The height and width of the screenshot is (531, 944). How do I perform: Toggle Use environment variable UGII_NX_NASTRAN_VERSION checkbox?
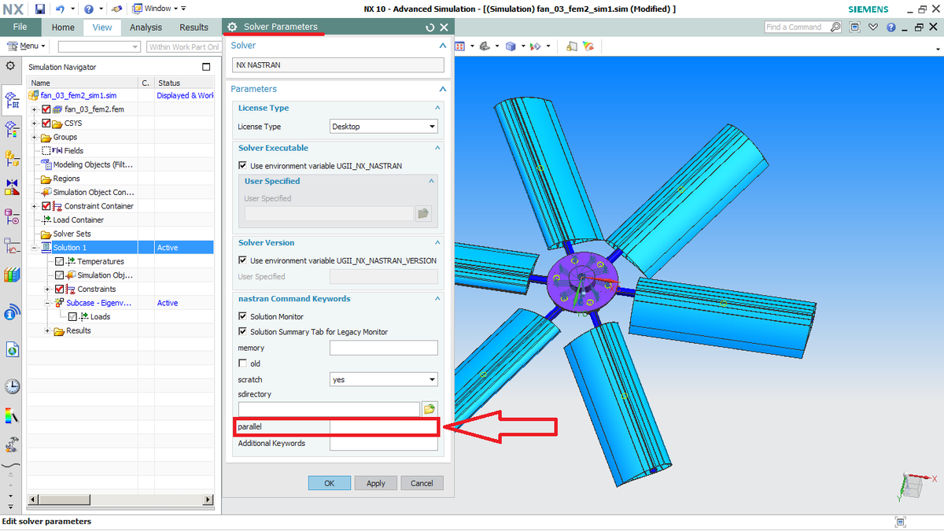pos(243,260)
